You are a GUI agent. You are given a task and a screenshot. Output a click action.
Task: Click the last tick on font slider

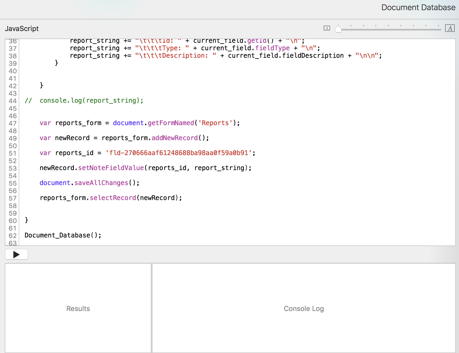pyautogui.click(x=438, y=26)
